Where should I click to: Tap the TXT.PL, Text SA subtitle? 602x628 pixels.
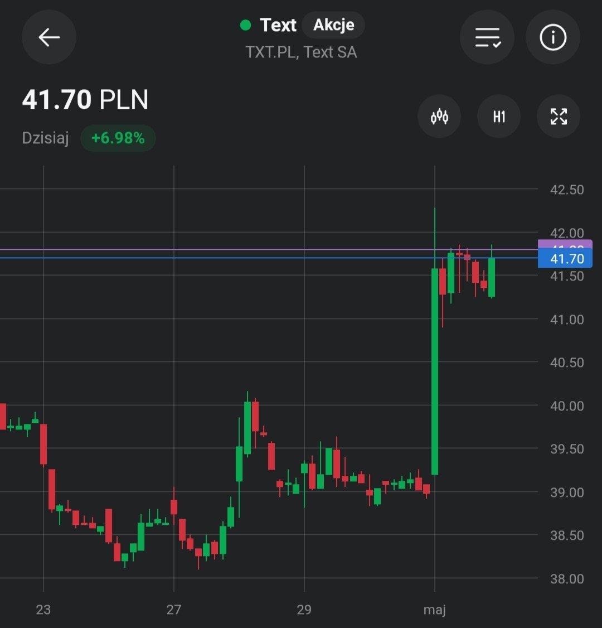(301, 52)
